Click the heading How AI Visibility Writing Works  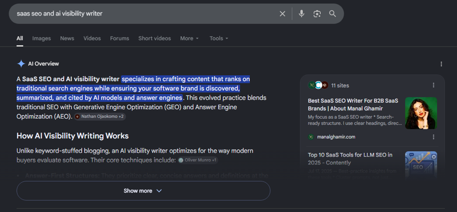coord(73,136)
